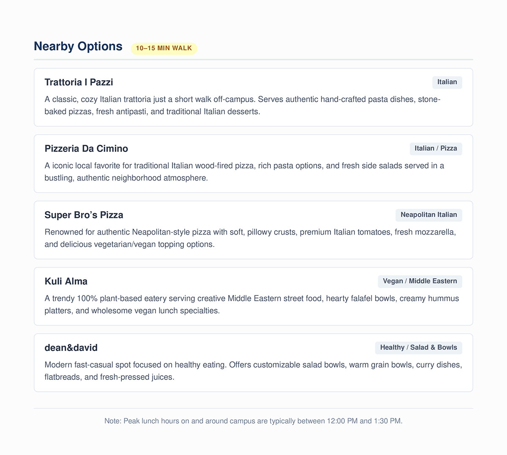Click the Trattoria I Pazzi heading
The width and height of the screenshot is (507, 455).
tap(79, 82)
